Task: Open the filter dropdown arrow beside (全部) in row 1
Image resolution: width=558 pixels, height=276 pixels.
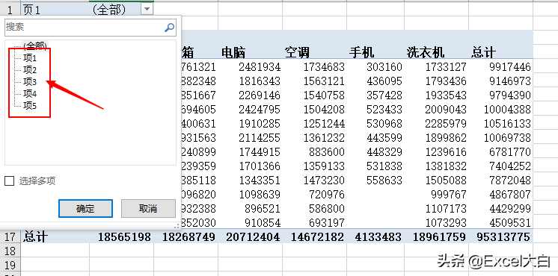Action: 147,10
